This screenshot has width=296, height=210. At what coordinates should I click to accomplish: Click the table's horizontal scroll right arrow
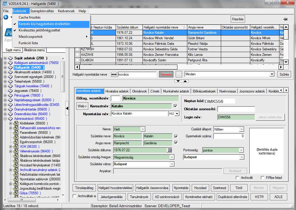[281, 67]
